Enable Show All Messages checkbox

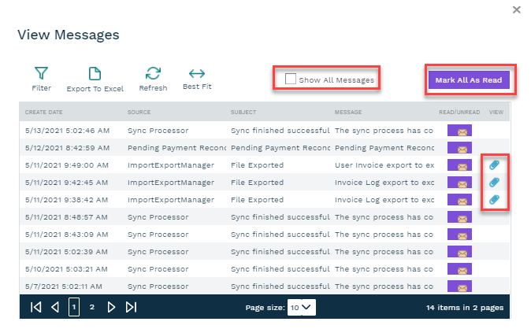click(291, 79)
